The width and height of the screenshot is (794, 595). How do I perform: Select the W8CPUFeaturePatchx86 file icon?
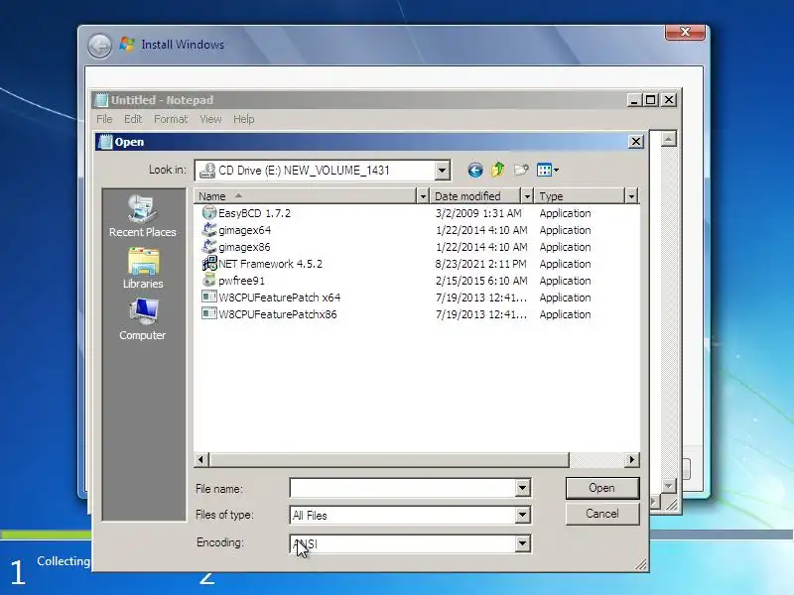click(208, 313)
